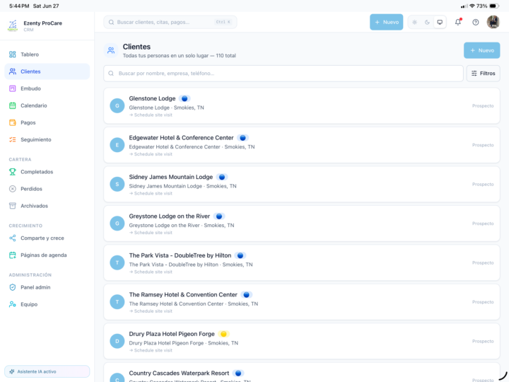Click Prospecto label on Sidney James row
509x382 pixels.
tap(483, 184)
